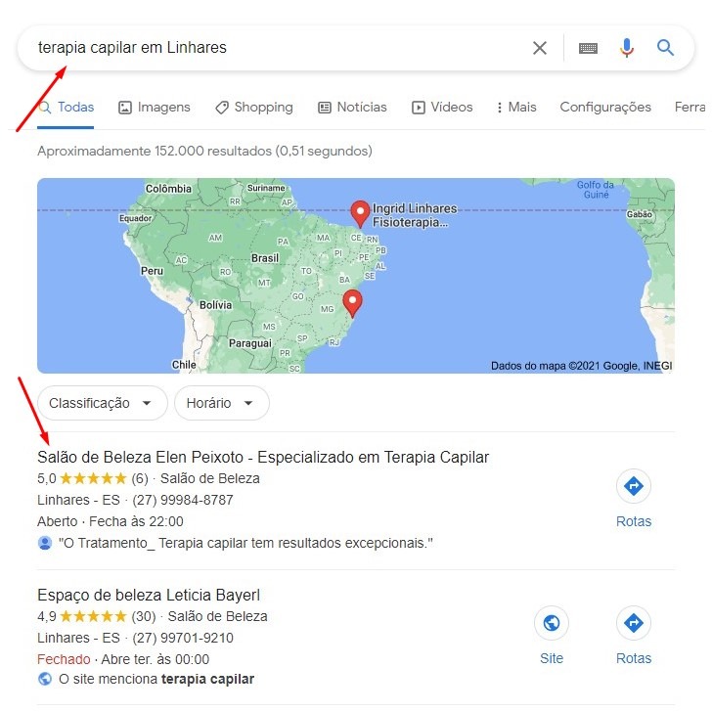The height and width of the screenshot is (712, 712).
Task: Open Espaço de beleza Leticia Bayerl listing
Action: click(149, 595)
